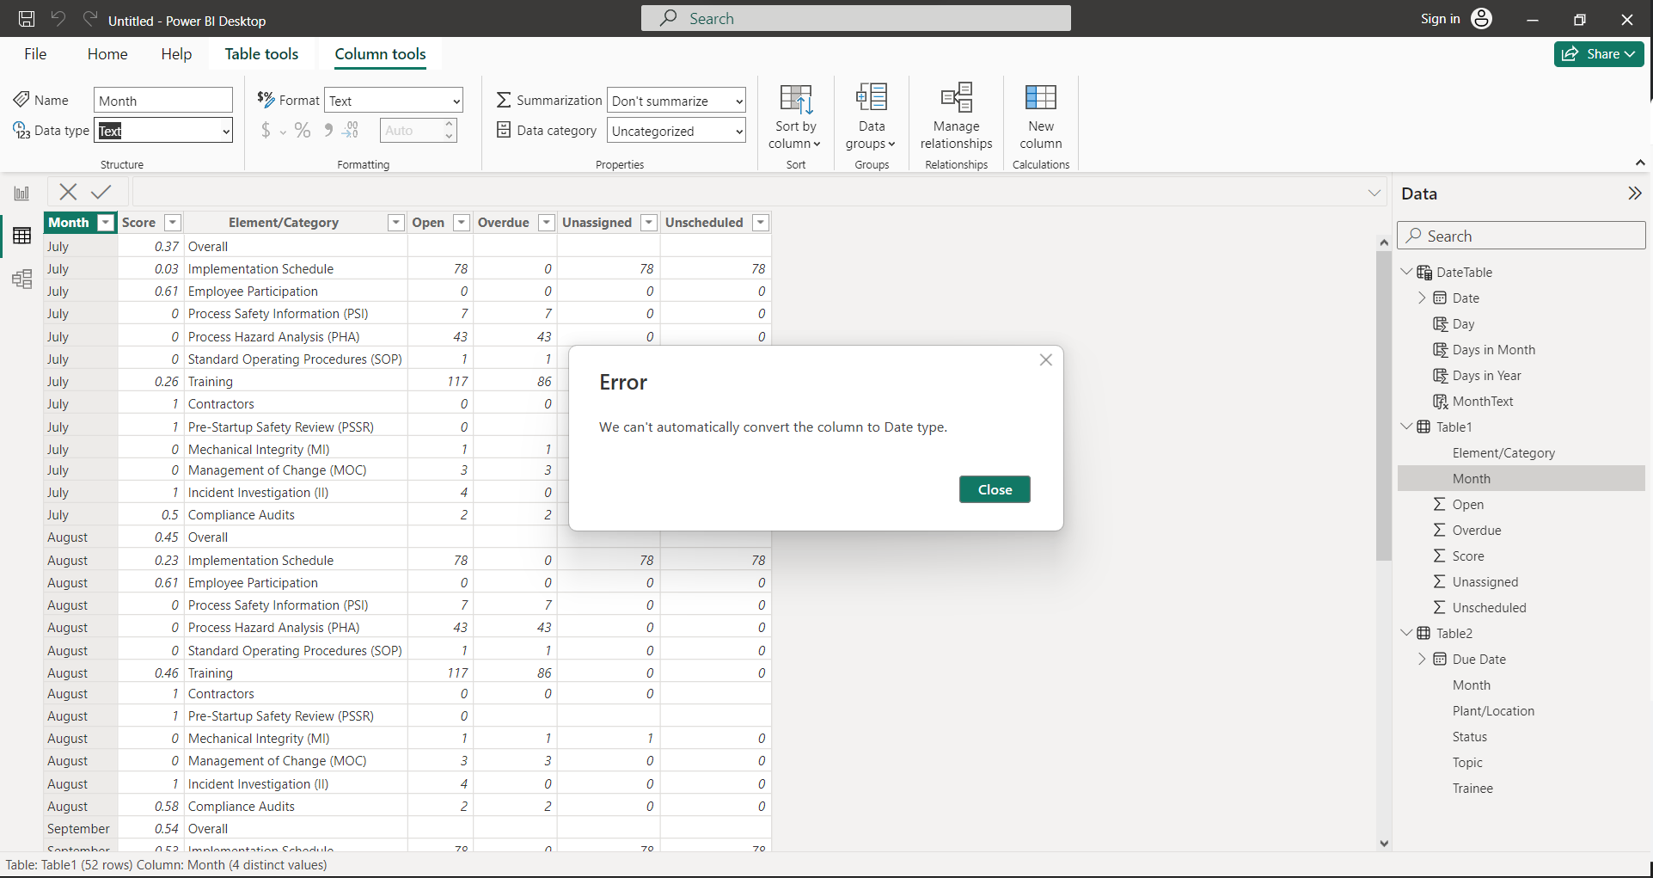Open the File menu
The height and width of the screenshot is (878, 1653).
[35, 54]
